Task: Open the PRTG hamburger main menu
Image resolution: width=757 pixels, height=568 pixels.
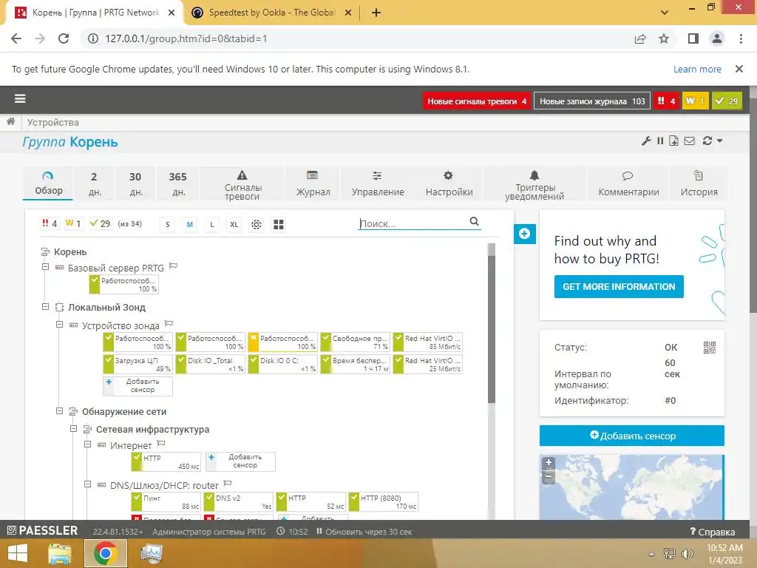Action: [x=20, y=99]
